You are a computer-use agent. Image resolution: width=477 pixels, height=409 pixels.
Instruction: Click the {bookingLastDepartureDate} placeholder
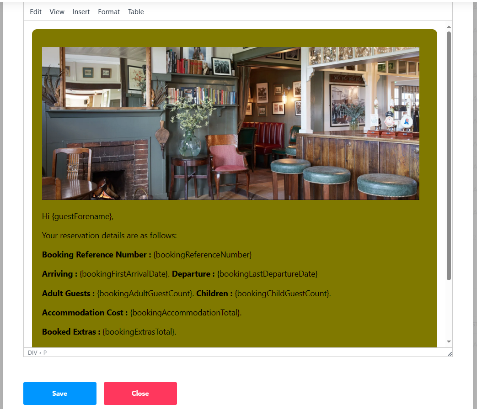coord(268,274)
